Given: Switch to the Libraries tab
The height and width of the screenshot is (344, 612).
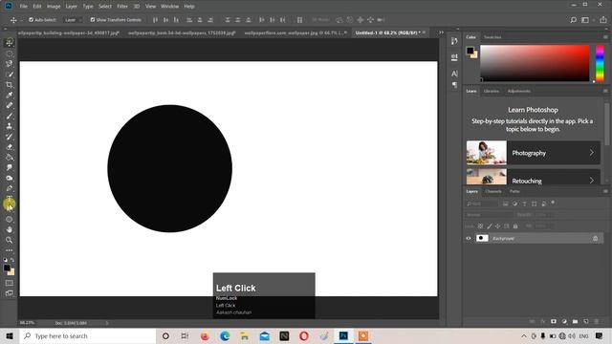Looking at the screenshot, I should click(492, 92).
